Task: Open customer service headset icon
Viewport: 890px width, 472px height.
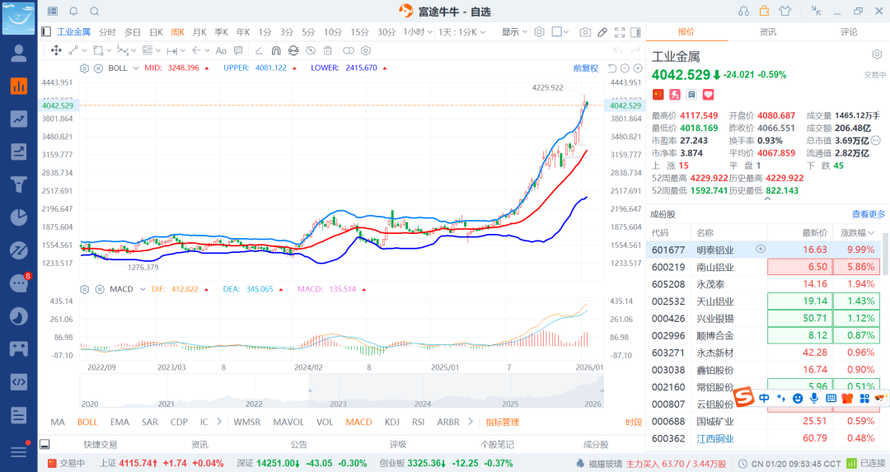Action: click(x=744, y=11)
